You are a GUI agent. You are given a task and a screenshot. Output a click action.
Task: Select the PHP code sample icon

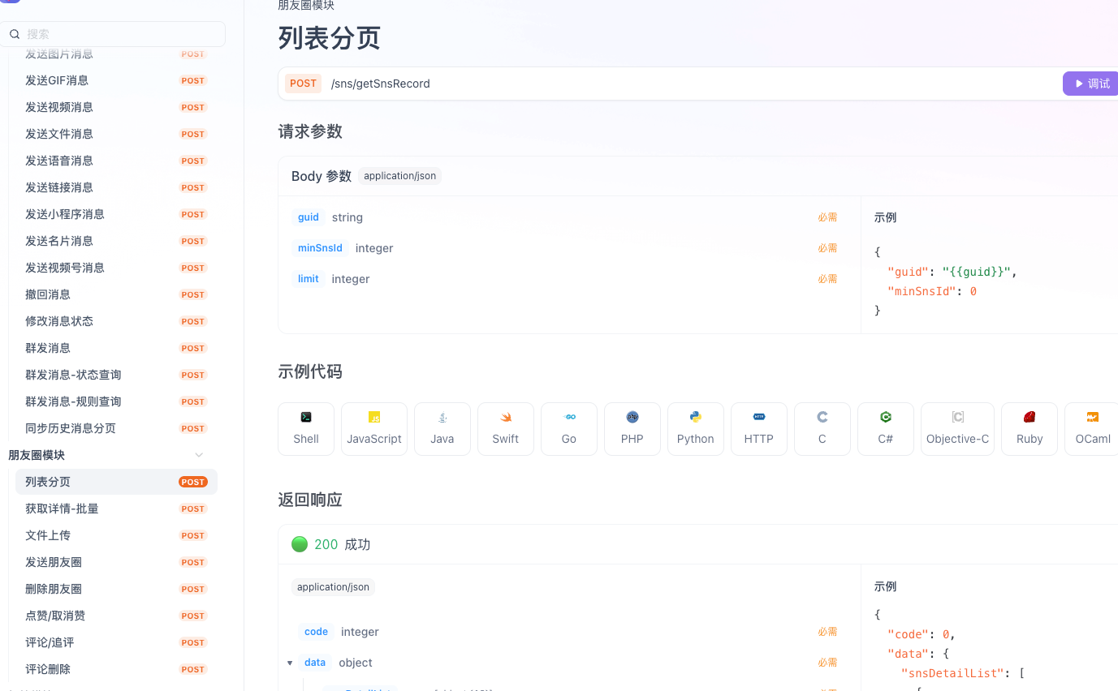pyautogui.click(x=632, y=428)
